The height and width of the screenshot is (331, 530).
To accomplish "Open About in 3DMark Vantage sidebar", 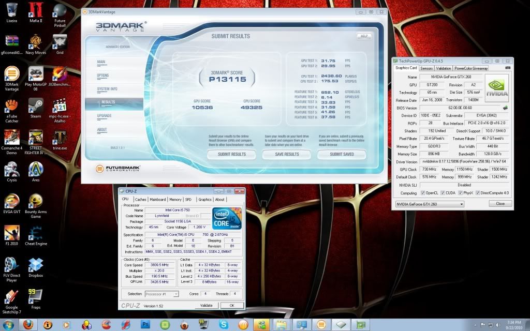I will (x=102, y=130).
